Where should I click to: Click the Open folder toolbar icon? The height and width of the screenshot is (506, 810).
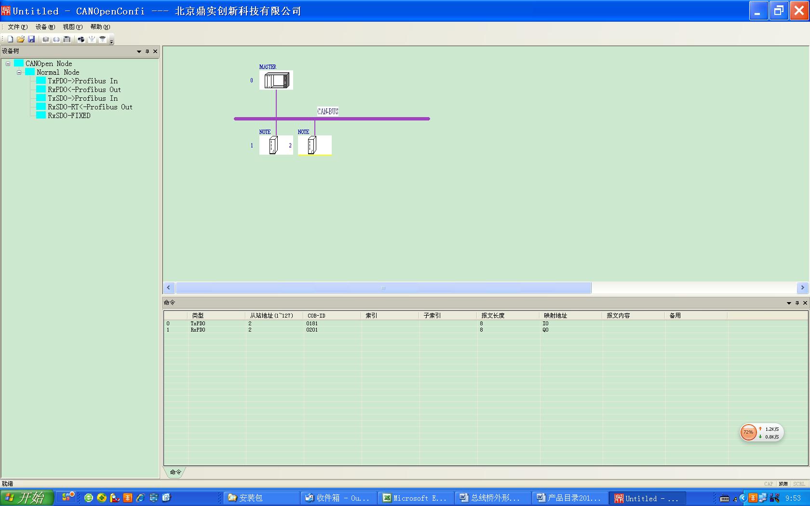[x=21, y=39]
